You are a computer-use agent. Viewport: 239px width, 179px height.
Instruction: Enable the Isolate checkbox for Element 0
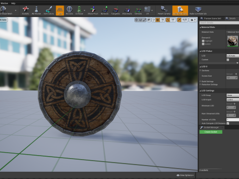pos(203,44)
